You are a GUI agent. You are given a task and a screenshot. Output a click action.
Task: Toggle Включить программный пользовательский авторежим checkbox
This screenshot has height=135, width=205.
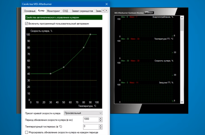27,24
